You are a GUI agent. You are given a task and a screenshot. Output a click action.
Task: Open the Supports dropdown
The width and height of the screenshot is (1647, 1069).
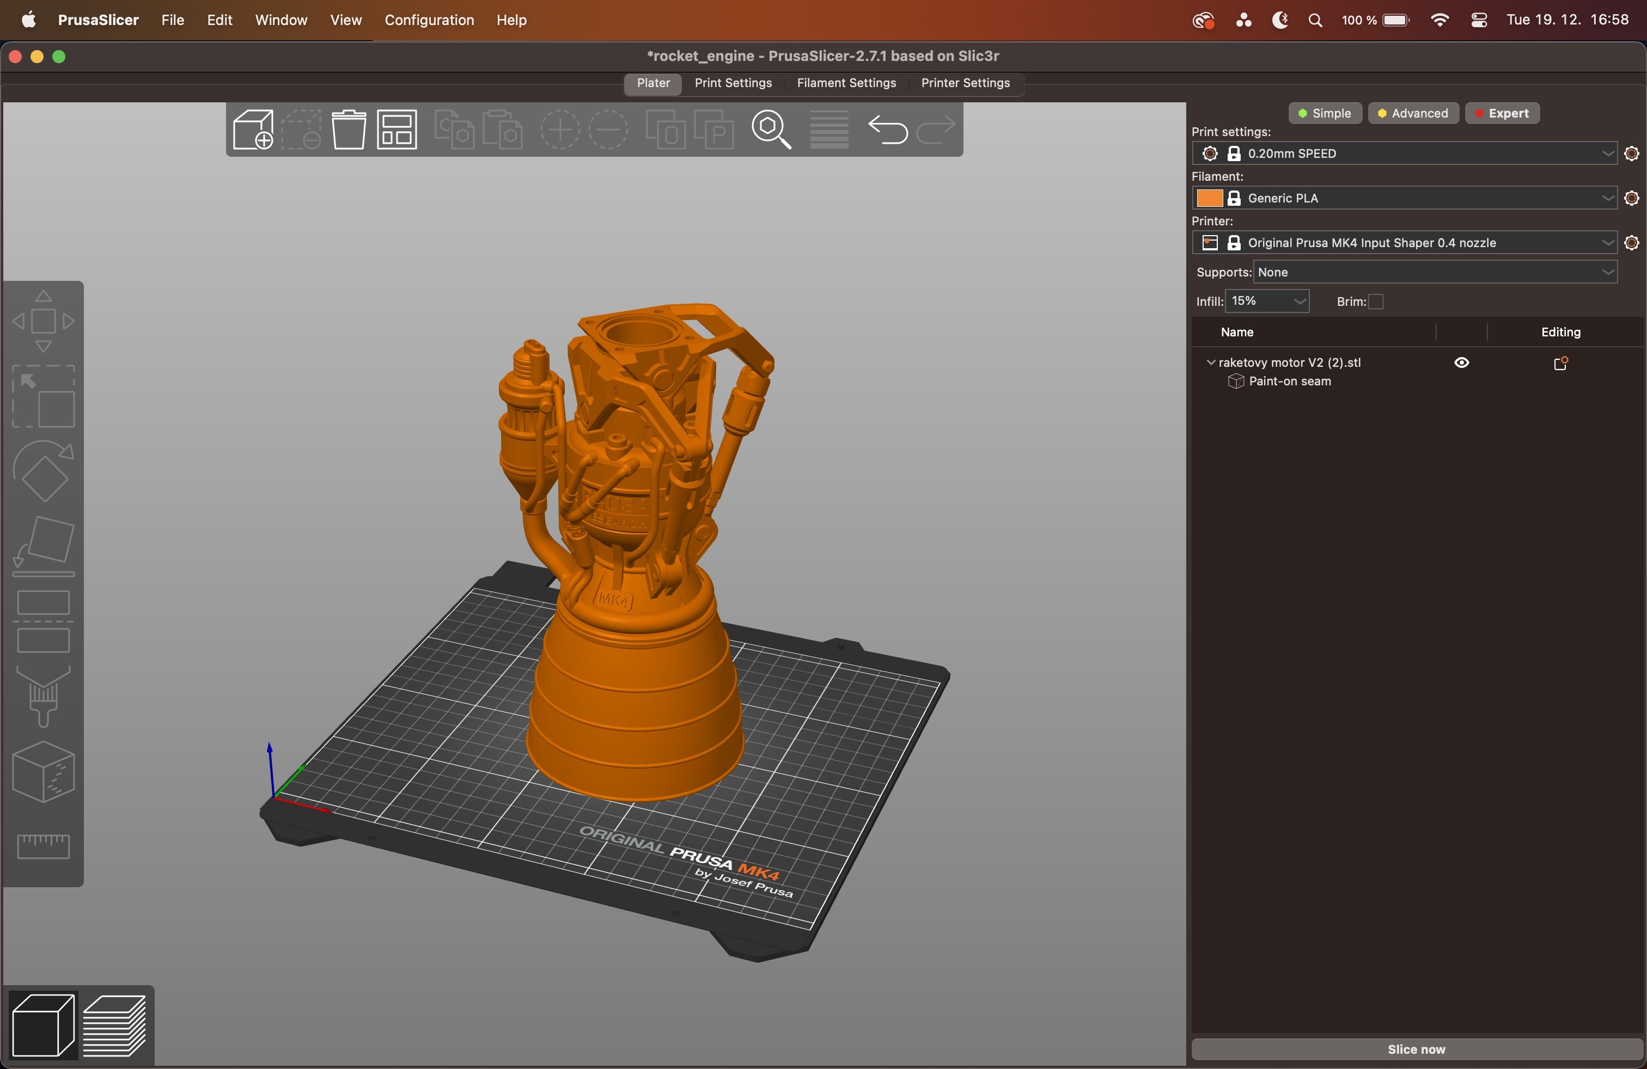pyautogui.click(x=1435, y=273)
